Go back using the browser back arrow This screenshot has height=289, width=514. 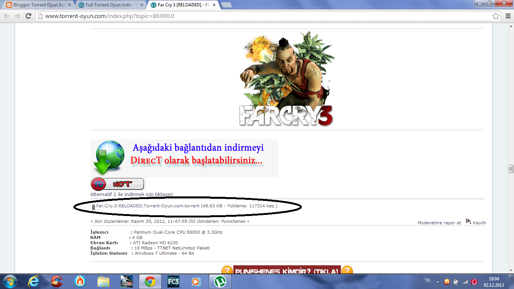click(6, 16)
